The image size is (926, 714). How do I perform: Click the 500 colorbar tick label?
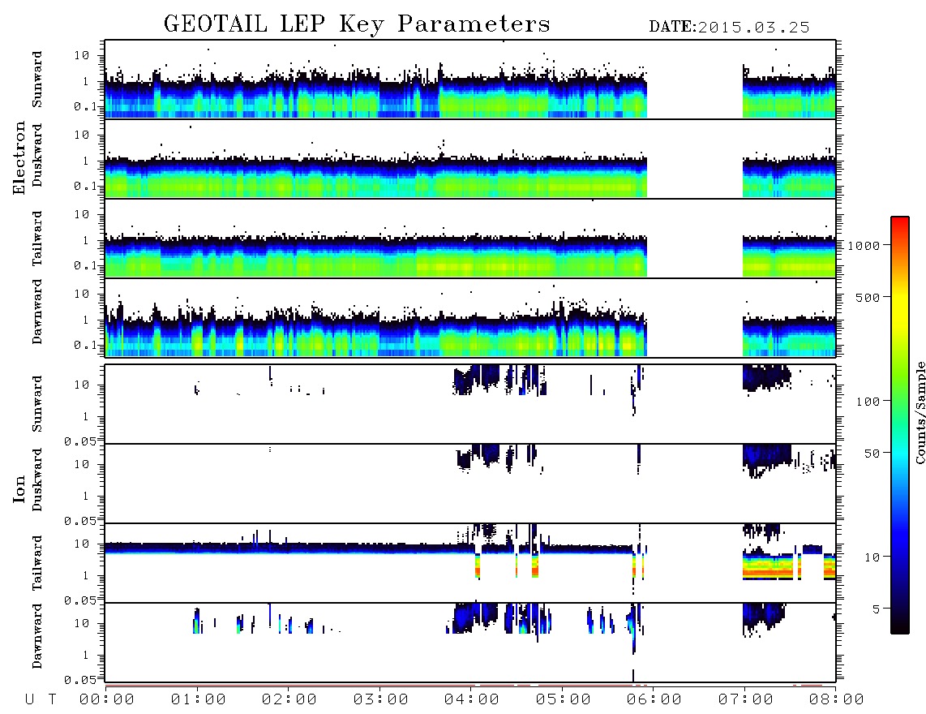(868, 297)
